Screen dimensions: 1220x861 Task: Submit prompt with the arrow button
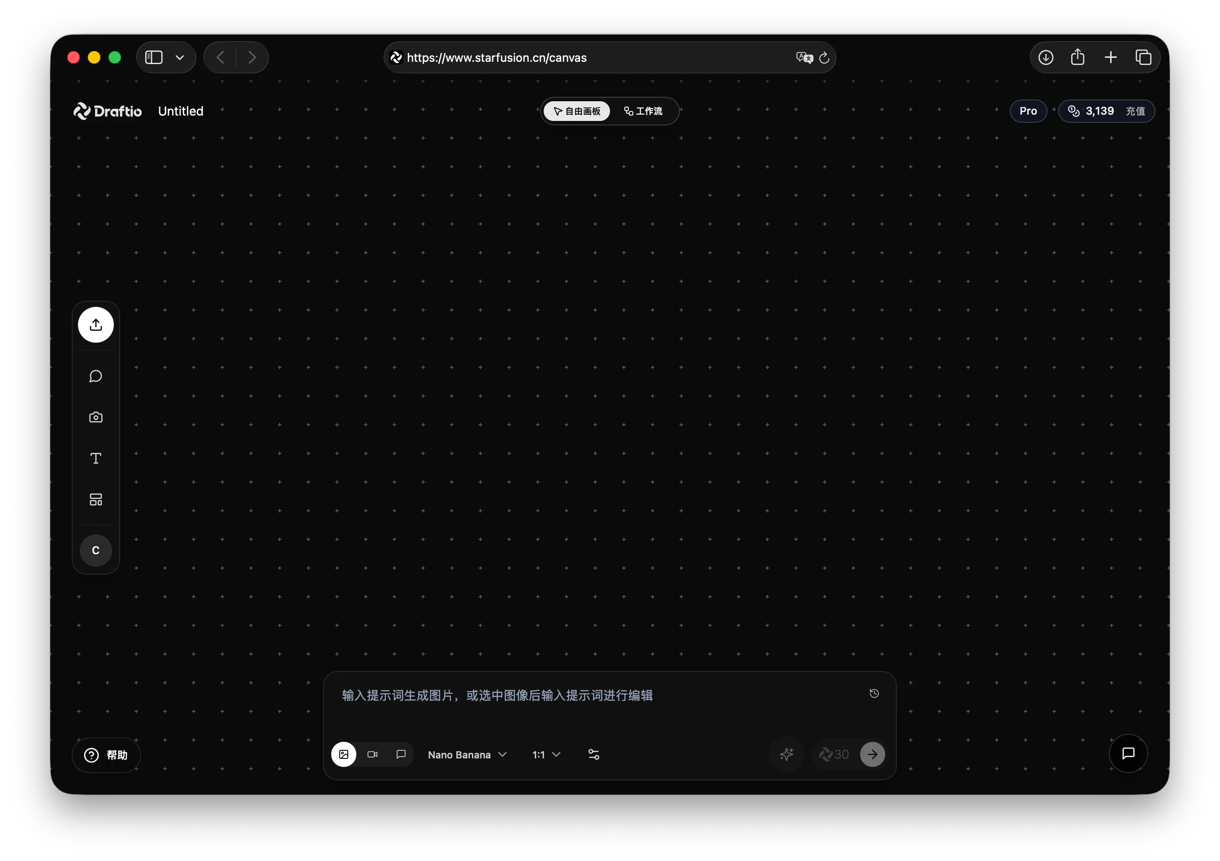pyautogui.click(x=873, y=754)
